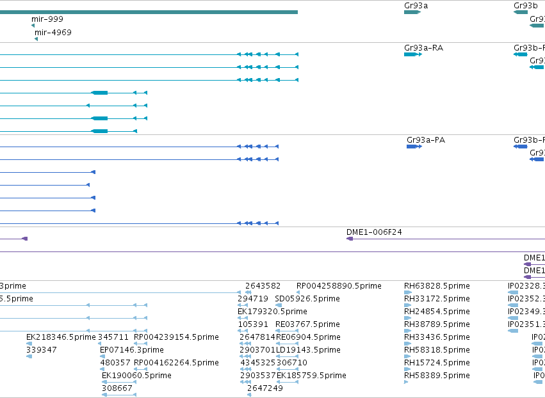Select the RP004239154.5prime label

click(x=176, y=337)
